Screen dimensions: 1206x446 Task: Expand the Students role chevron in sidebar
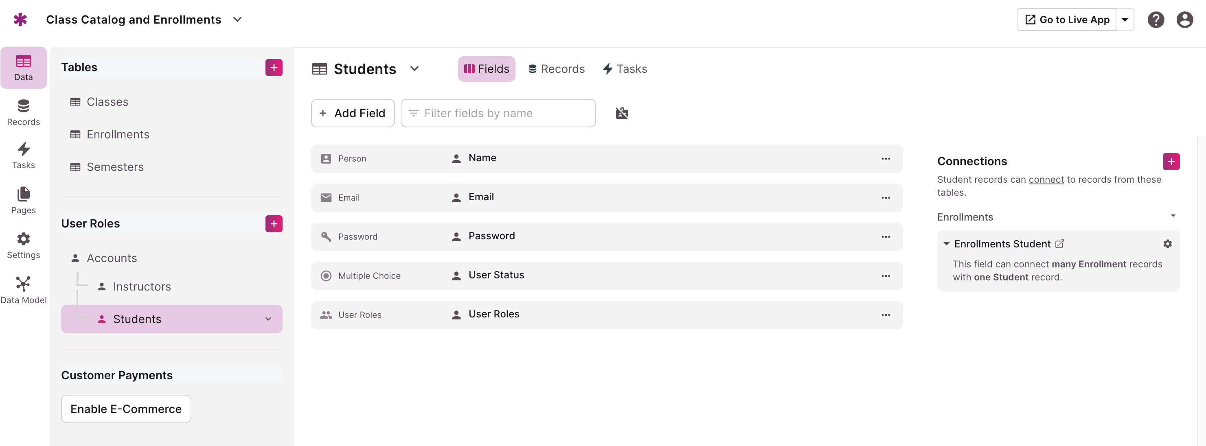(x=268, y=319)
